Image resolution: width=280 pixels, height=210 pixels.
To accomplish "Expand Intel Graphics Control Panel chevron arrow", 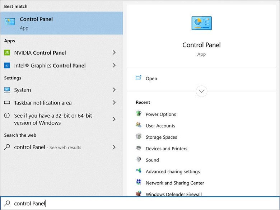I will coord(114,66).
